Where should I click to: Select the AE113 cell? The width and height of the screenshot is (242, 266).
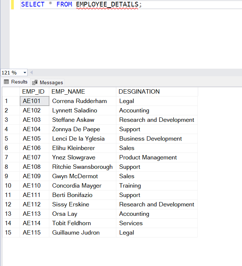pyautogui.click(x=34, y=214)
